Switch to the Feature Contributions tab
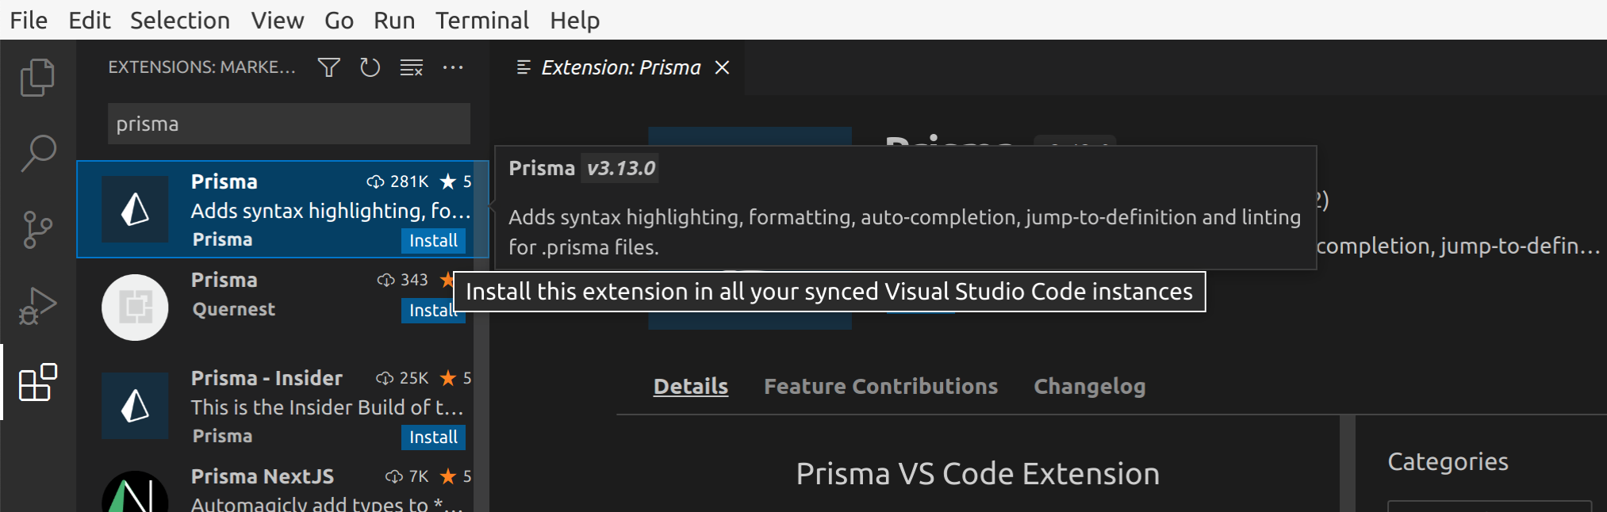The width and height of the screenshot is (1607, 512). point(880,387)
